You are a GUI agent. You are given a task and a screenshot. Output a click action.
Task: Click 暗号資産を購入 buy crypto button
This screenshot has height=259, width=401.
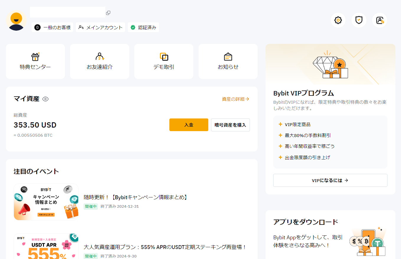[230, 125]
